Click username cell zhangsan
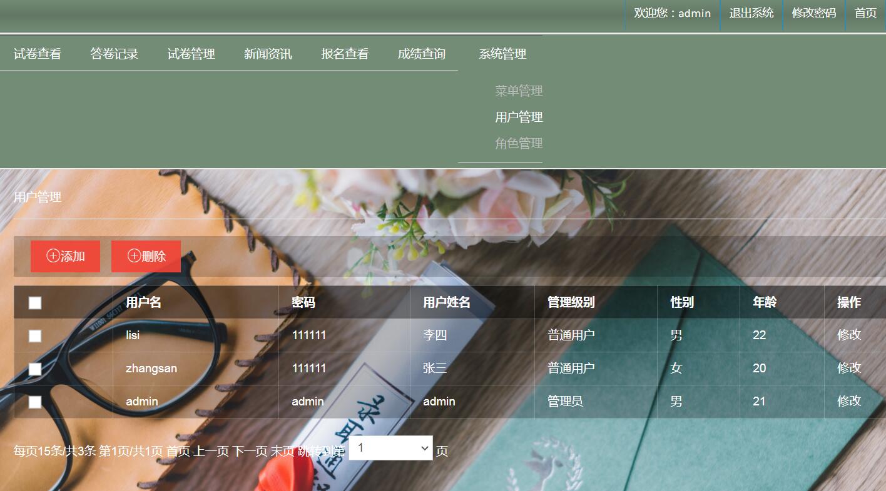 click(x=151, y=369)
